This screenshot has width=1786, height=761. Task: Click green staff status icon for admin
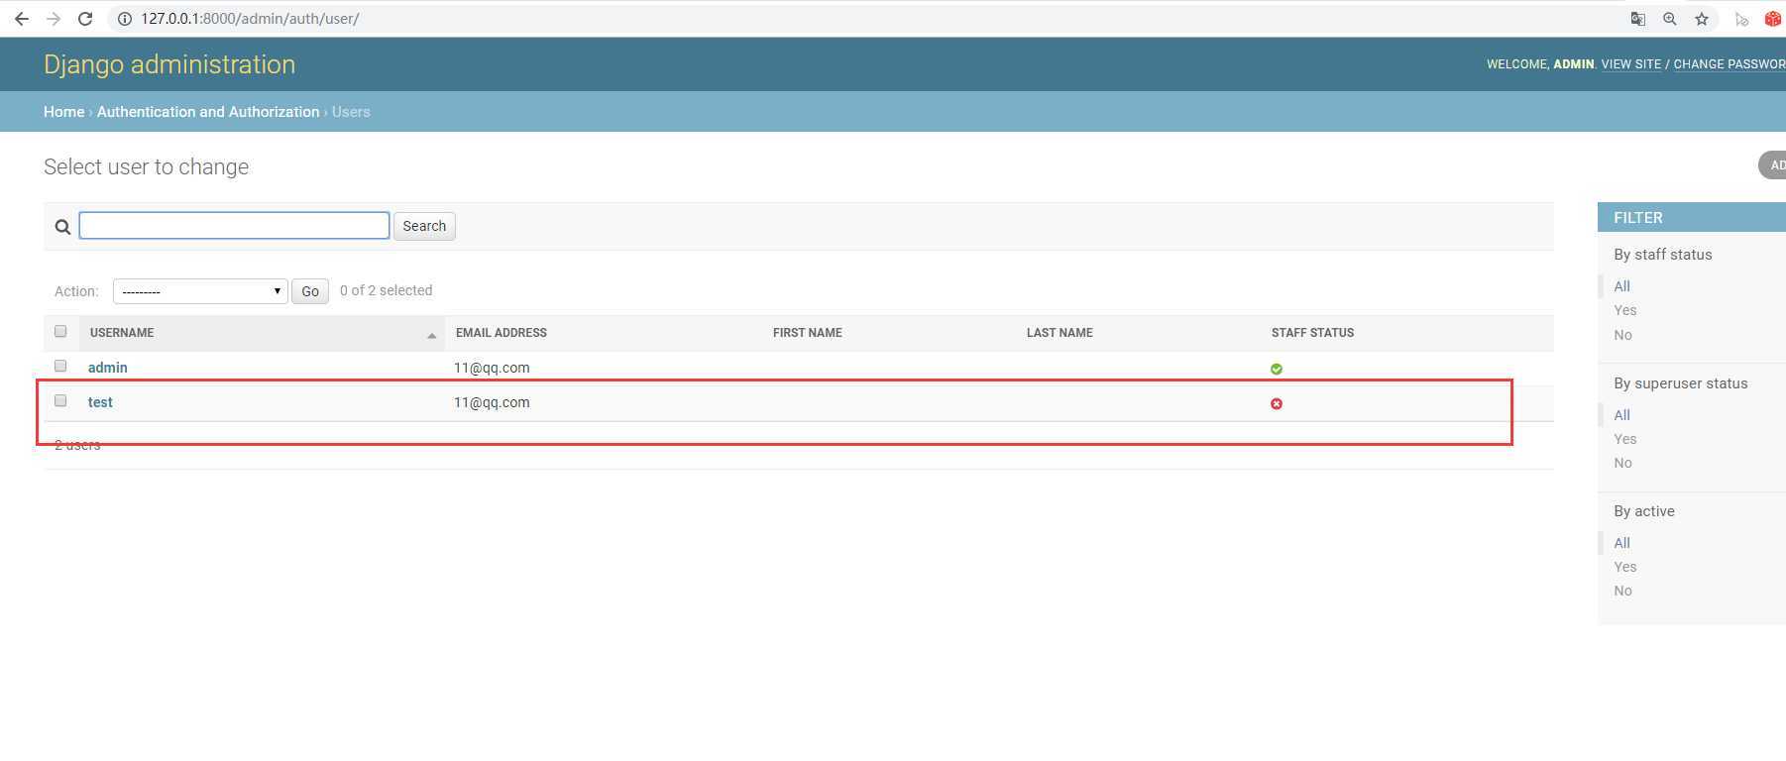[x=1277, y=369]
